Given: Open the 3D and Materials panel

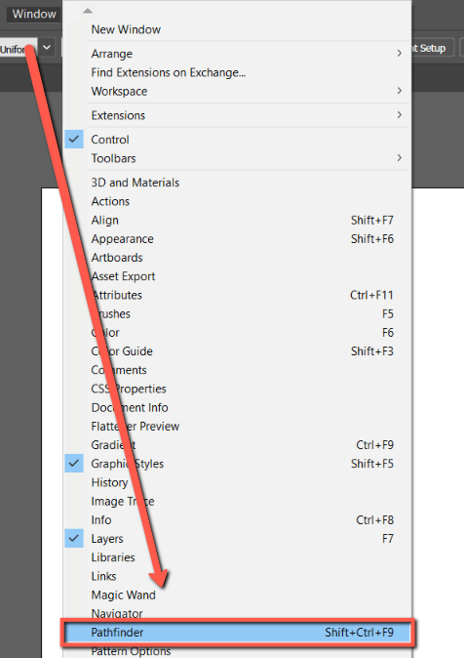Looking at the screenshot, I should click(x=237, y=183).
